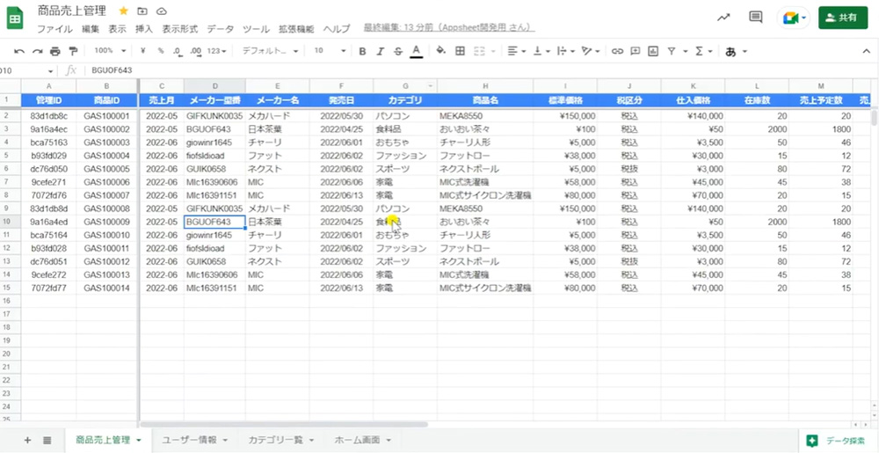The height and width of the screenshot is (453, 879).
Task: Star the 商品売上管理 document
Action: click(x=123, y=11)
